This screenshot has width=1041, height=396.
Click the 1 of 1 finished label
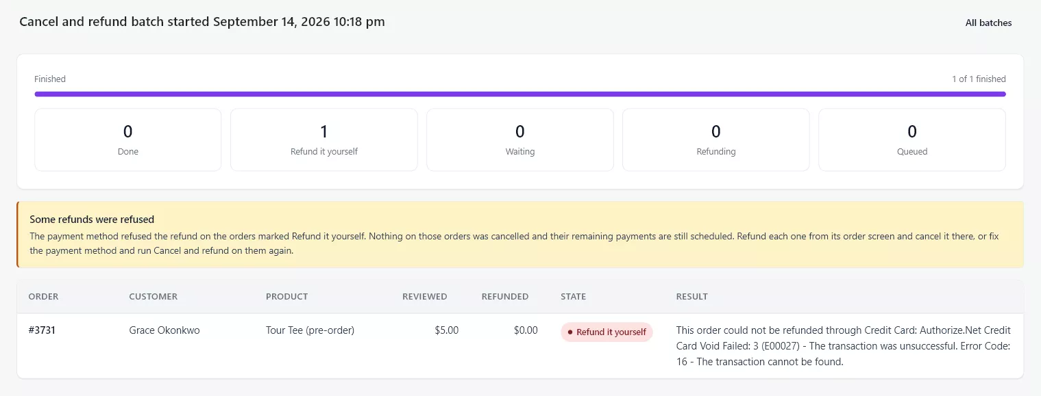click(979, 79)
